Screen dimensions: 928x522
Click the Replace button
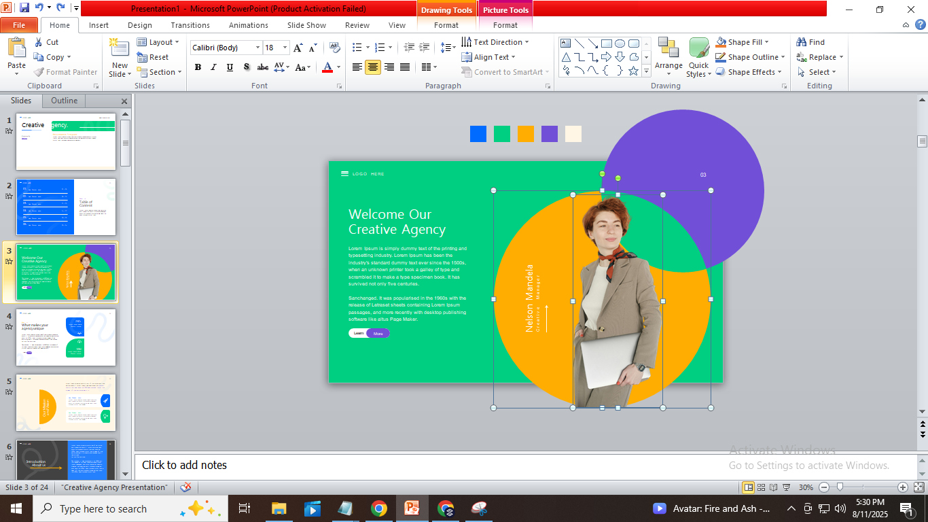tap(821, 57)
